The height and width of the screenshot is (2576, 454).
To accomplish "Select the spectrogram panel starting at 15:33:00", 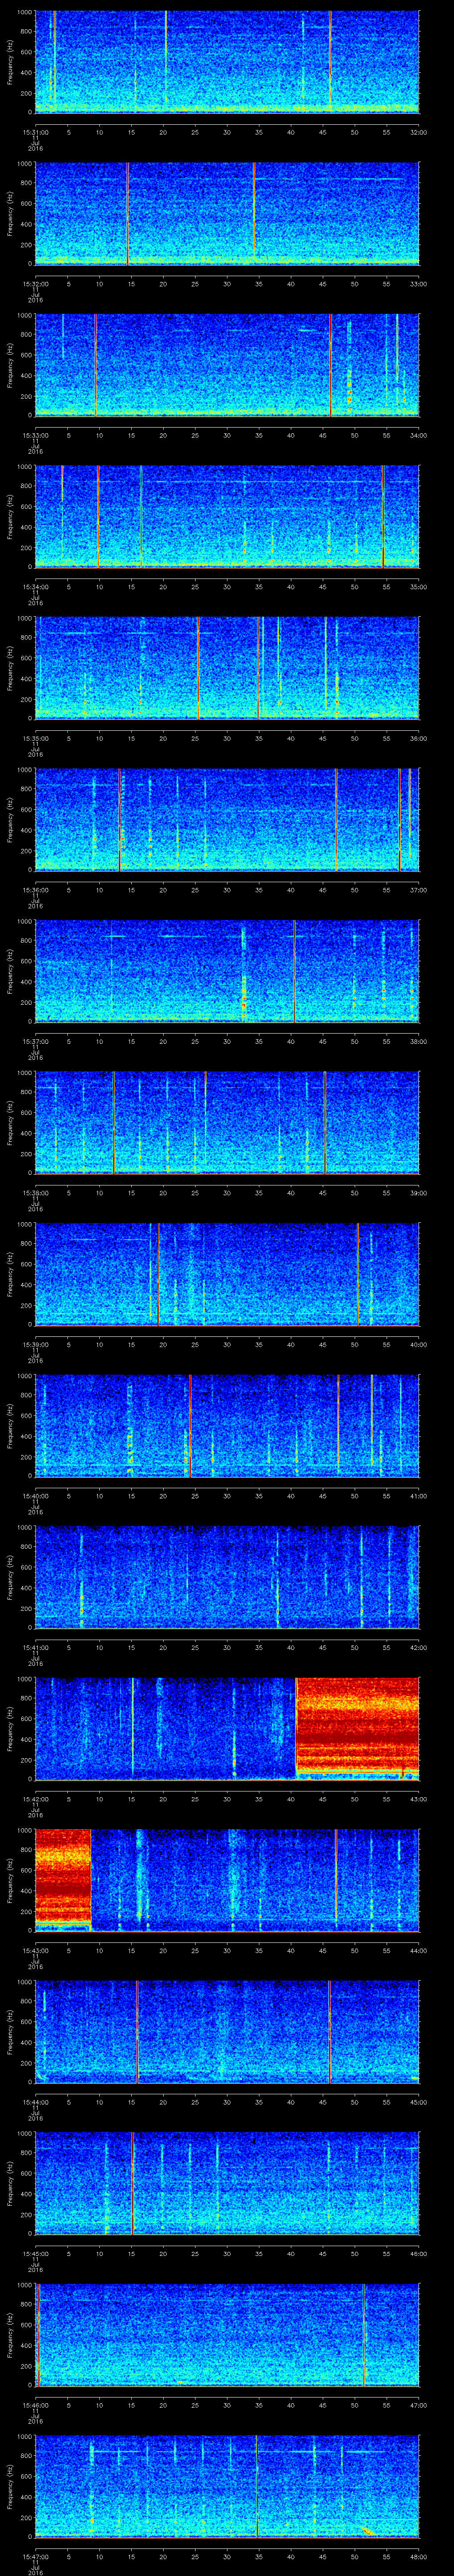I will point(227,365).
